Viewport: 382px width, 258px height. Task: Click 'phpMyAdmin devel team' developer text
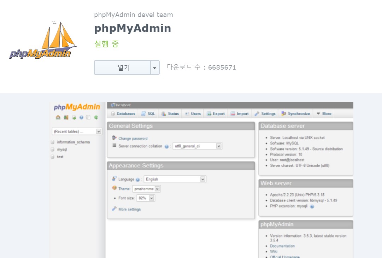[134, 14]
